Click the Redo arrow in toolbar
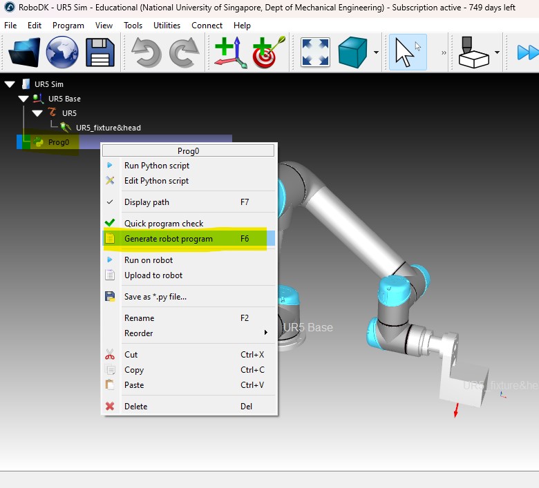 [x=184, y=52]
